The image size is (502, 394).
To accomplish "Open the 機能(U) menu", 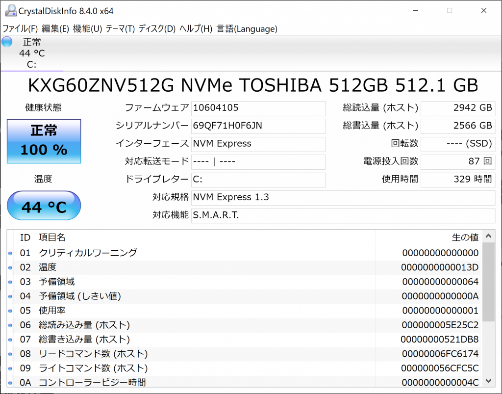I will click(x=87, y=29).
